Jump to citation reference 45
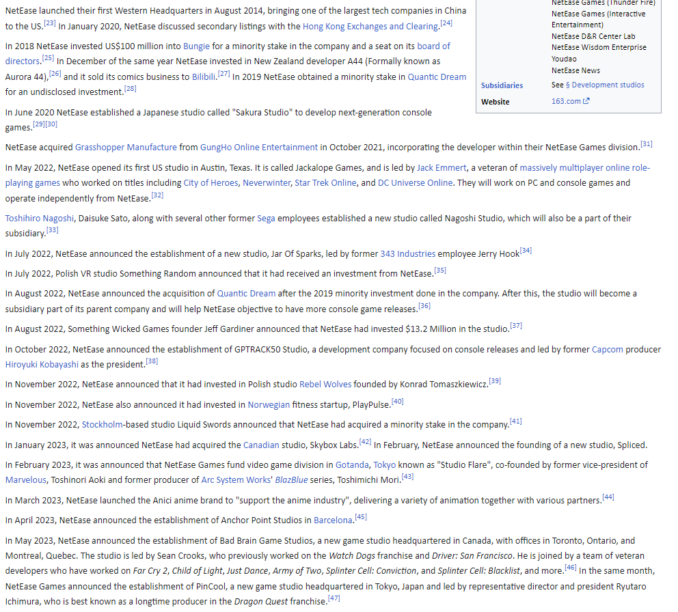 pyautogui.click(x=361, y=516)
